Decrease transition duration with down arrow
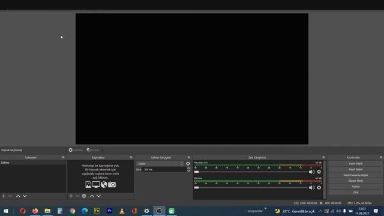Viewport: 384px width, 216px height. (188, 171)
